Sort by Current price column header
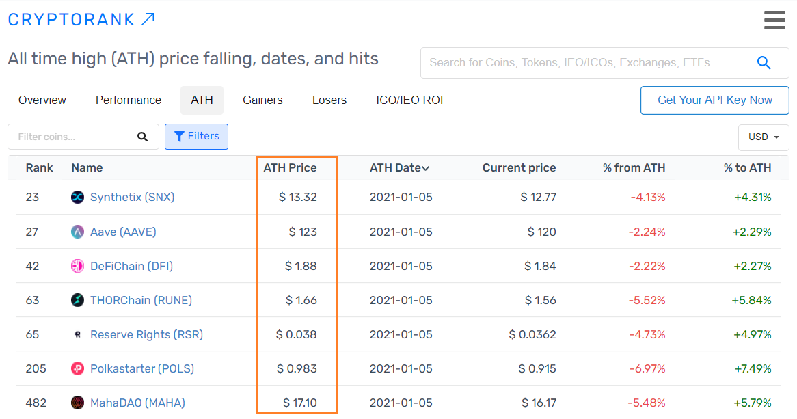Viewport: 797px width, 419px height. click(519, 167)
